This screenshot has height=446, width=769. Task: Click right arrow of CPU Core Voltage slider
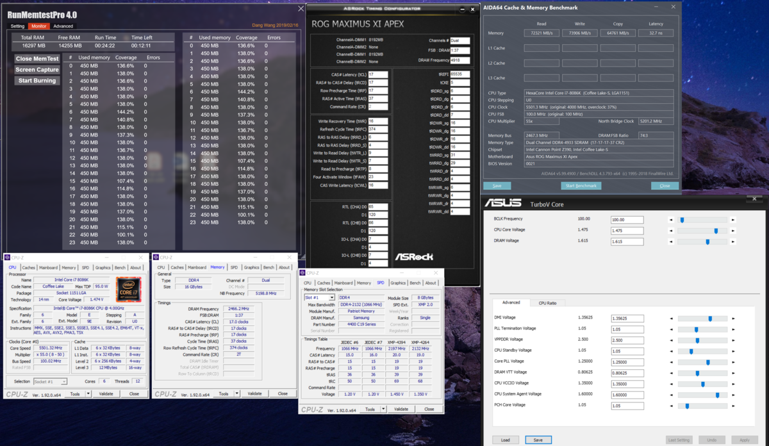click(733, 231)
